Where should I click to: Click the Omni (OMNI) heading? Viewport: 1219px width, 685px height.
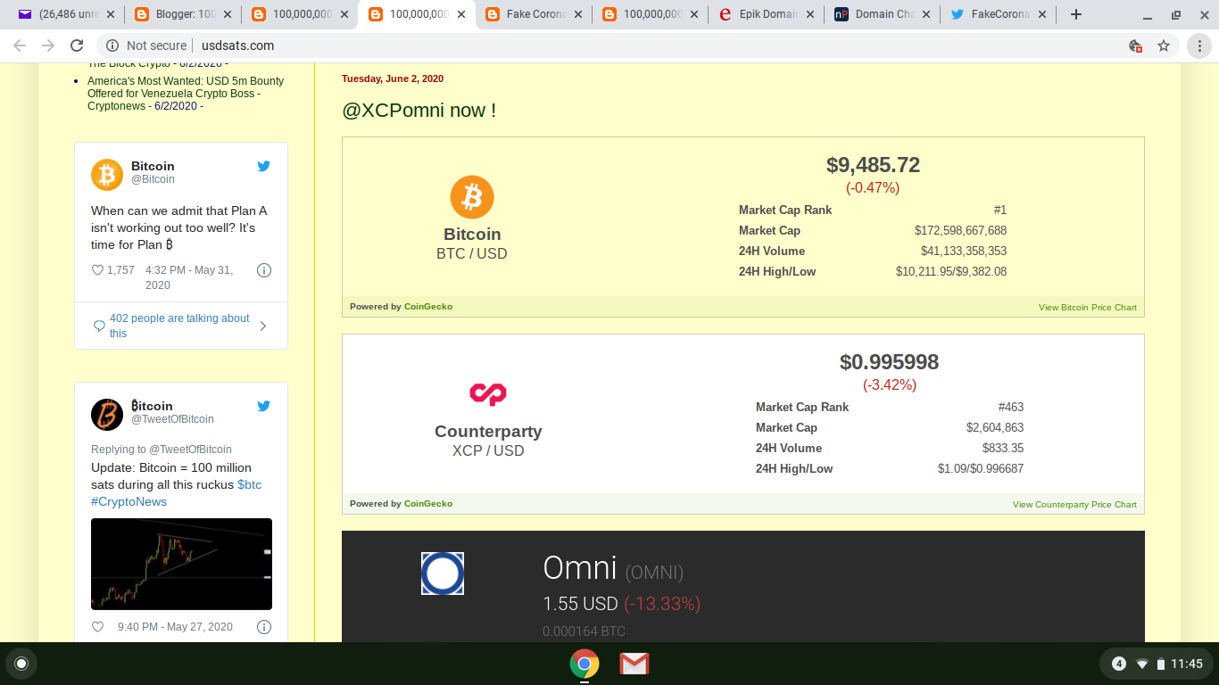coord(613,568)
